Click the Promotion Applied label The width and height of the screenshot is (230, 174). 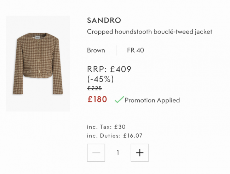(152, 100)
